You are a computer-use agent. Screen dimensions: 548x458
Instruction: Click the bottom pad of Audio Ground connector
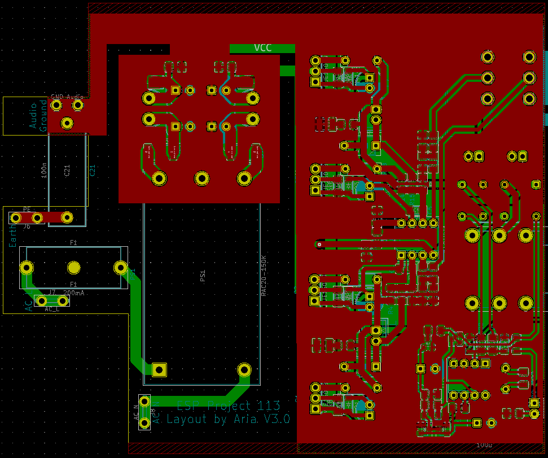point(67,123)
